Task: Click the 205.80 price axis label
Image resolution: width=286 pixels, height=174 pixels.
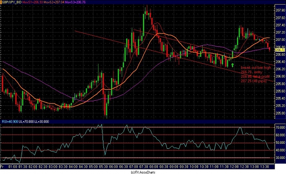Action: click(x=281, y=84)
